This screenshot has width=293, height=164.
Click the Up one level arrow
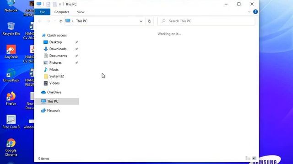(x=61, y=21)
